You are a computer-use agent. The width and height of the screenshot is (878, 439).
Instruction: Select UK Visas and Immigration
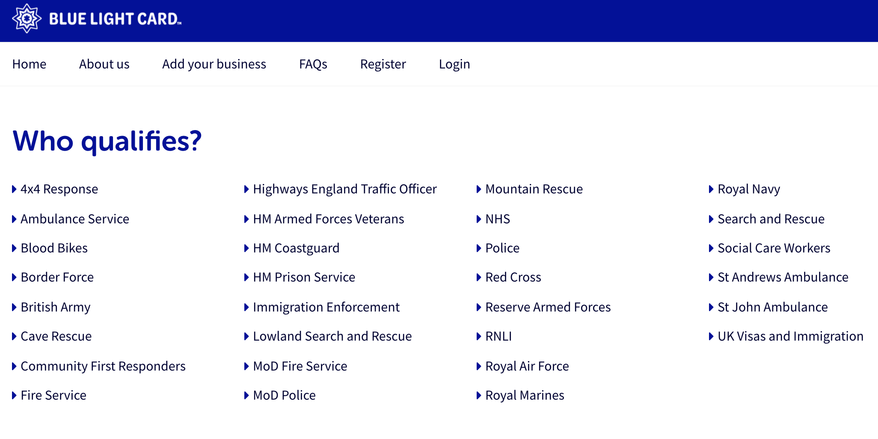tap(791, 336)
